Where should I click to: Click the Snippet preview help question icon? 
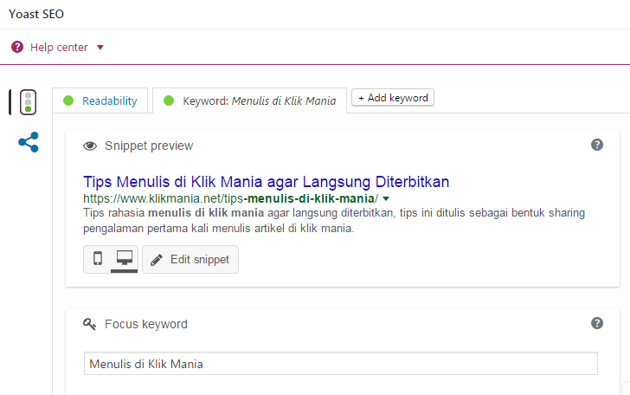(x=597, y=145)
